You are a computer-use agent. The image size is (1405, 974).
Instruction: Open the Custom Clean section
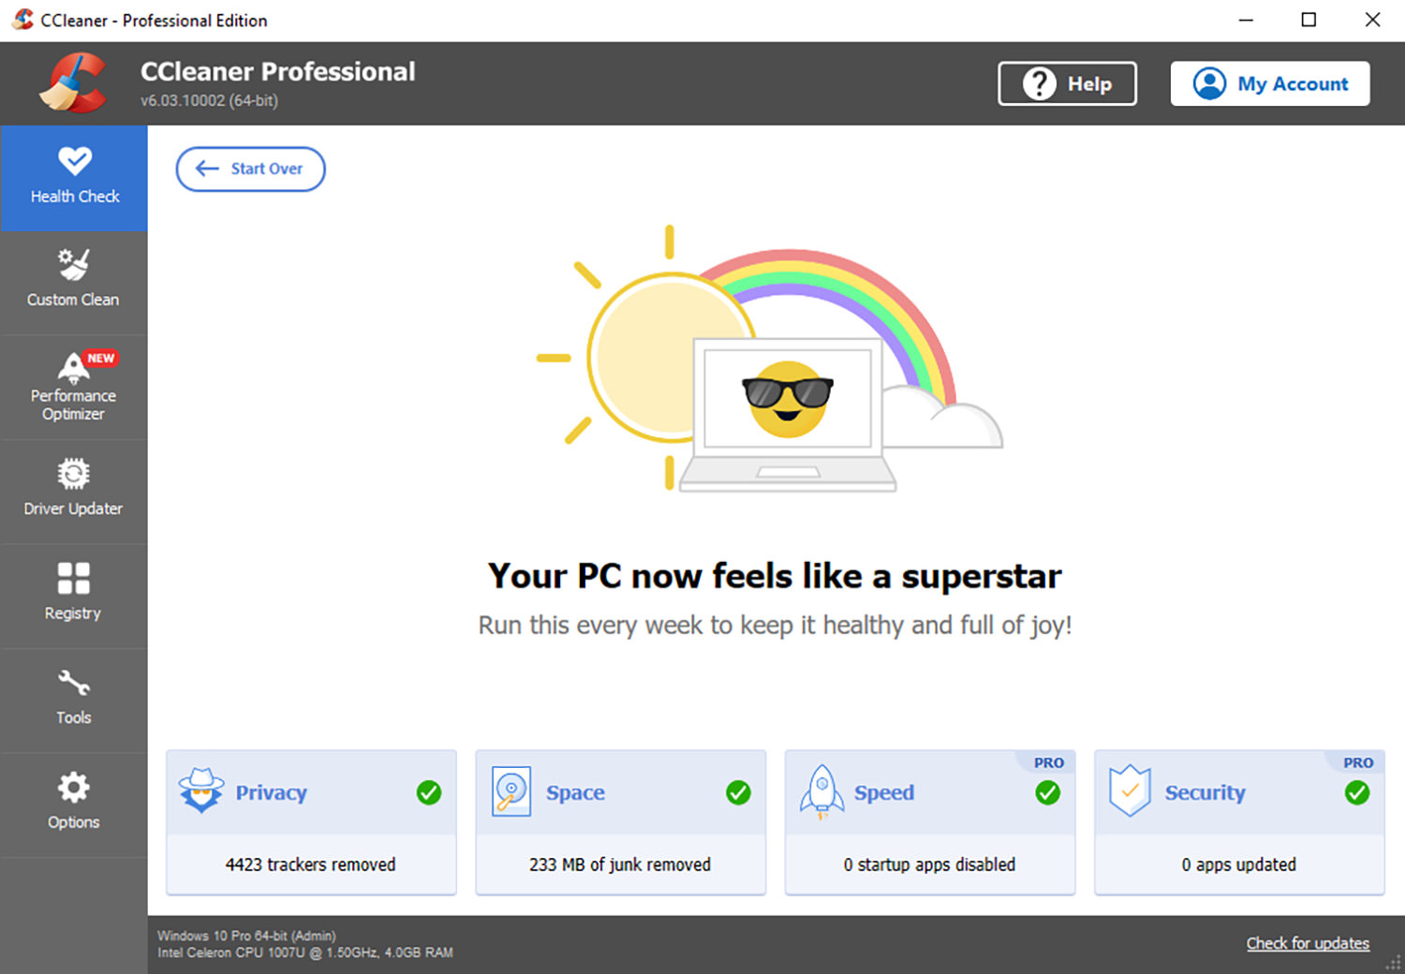point(74,283)
